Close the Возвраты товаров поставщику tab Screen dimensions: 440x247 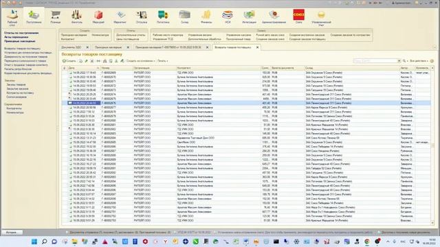click(x=257, y=47)
